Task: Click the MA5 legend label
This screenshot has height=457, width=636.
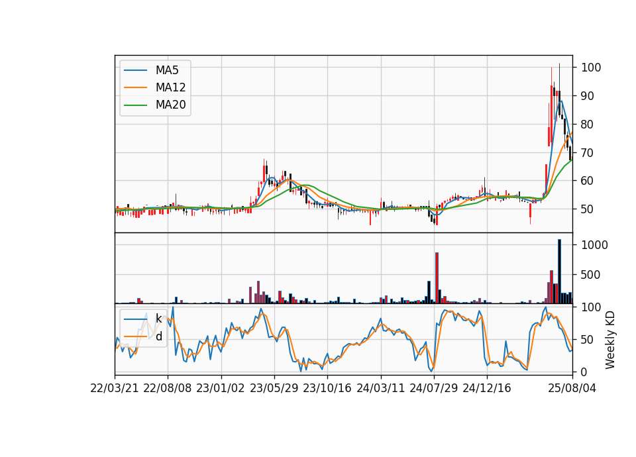Action: click(x=167, y=70)
